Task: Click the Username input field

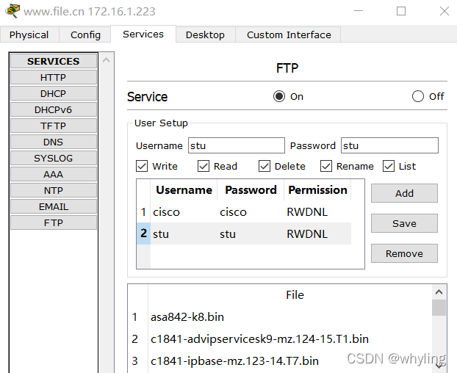Action: pos(236,145)
